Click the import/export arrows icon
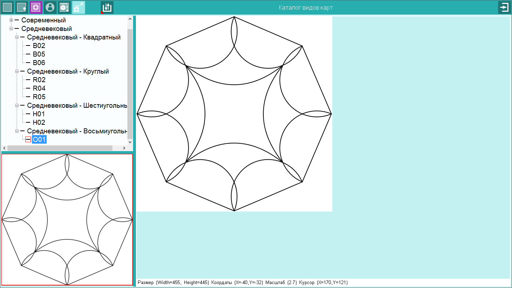The height and width of the screenshot is (288, 512). click(107, 7)
